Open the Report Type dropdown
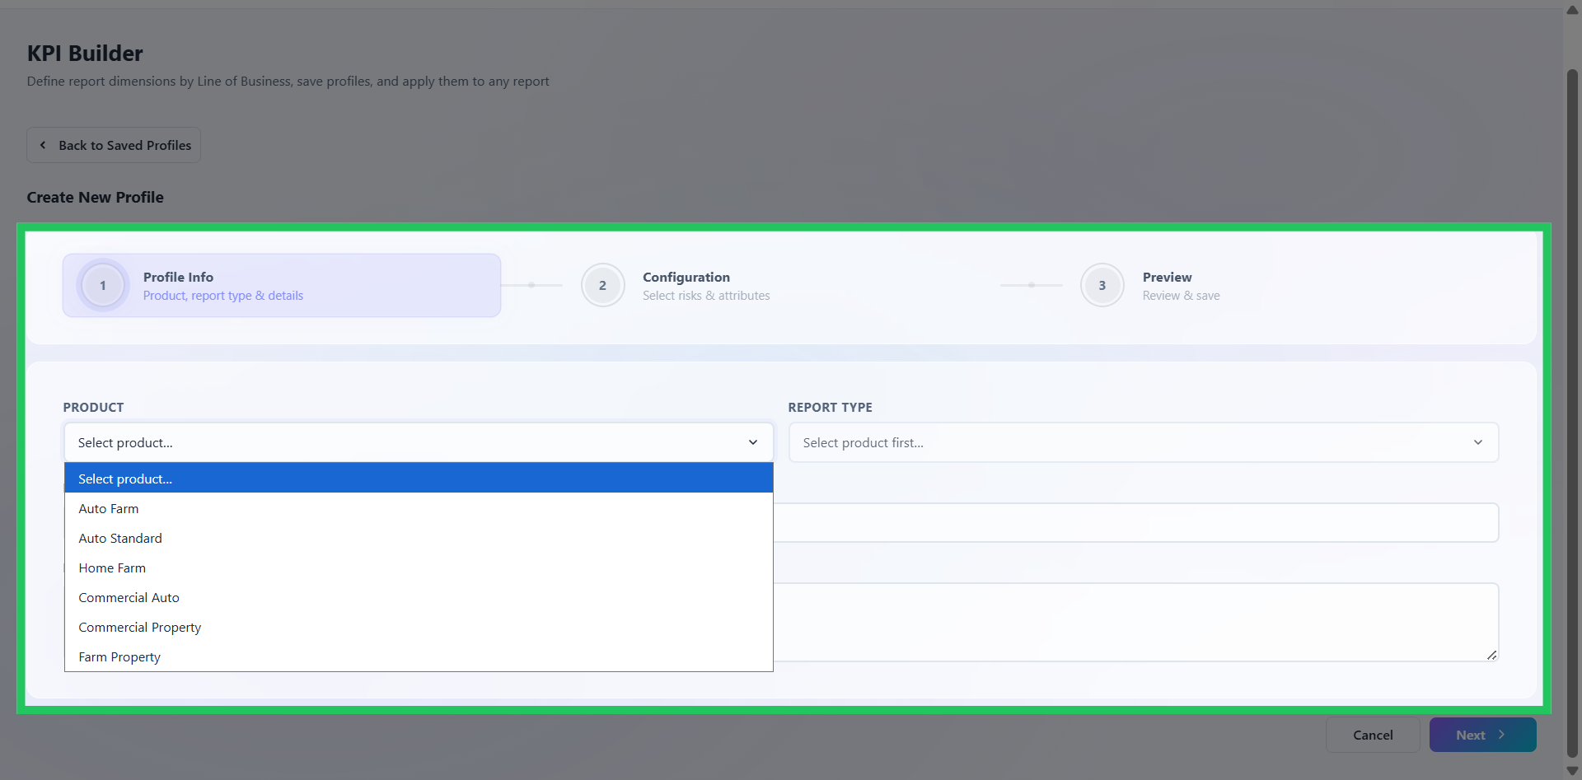Screen dimensions: 1582x780 coord(1144,443)
